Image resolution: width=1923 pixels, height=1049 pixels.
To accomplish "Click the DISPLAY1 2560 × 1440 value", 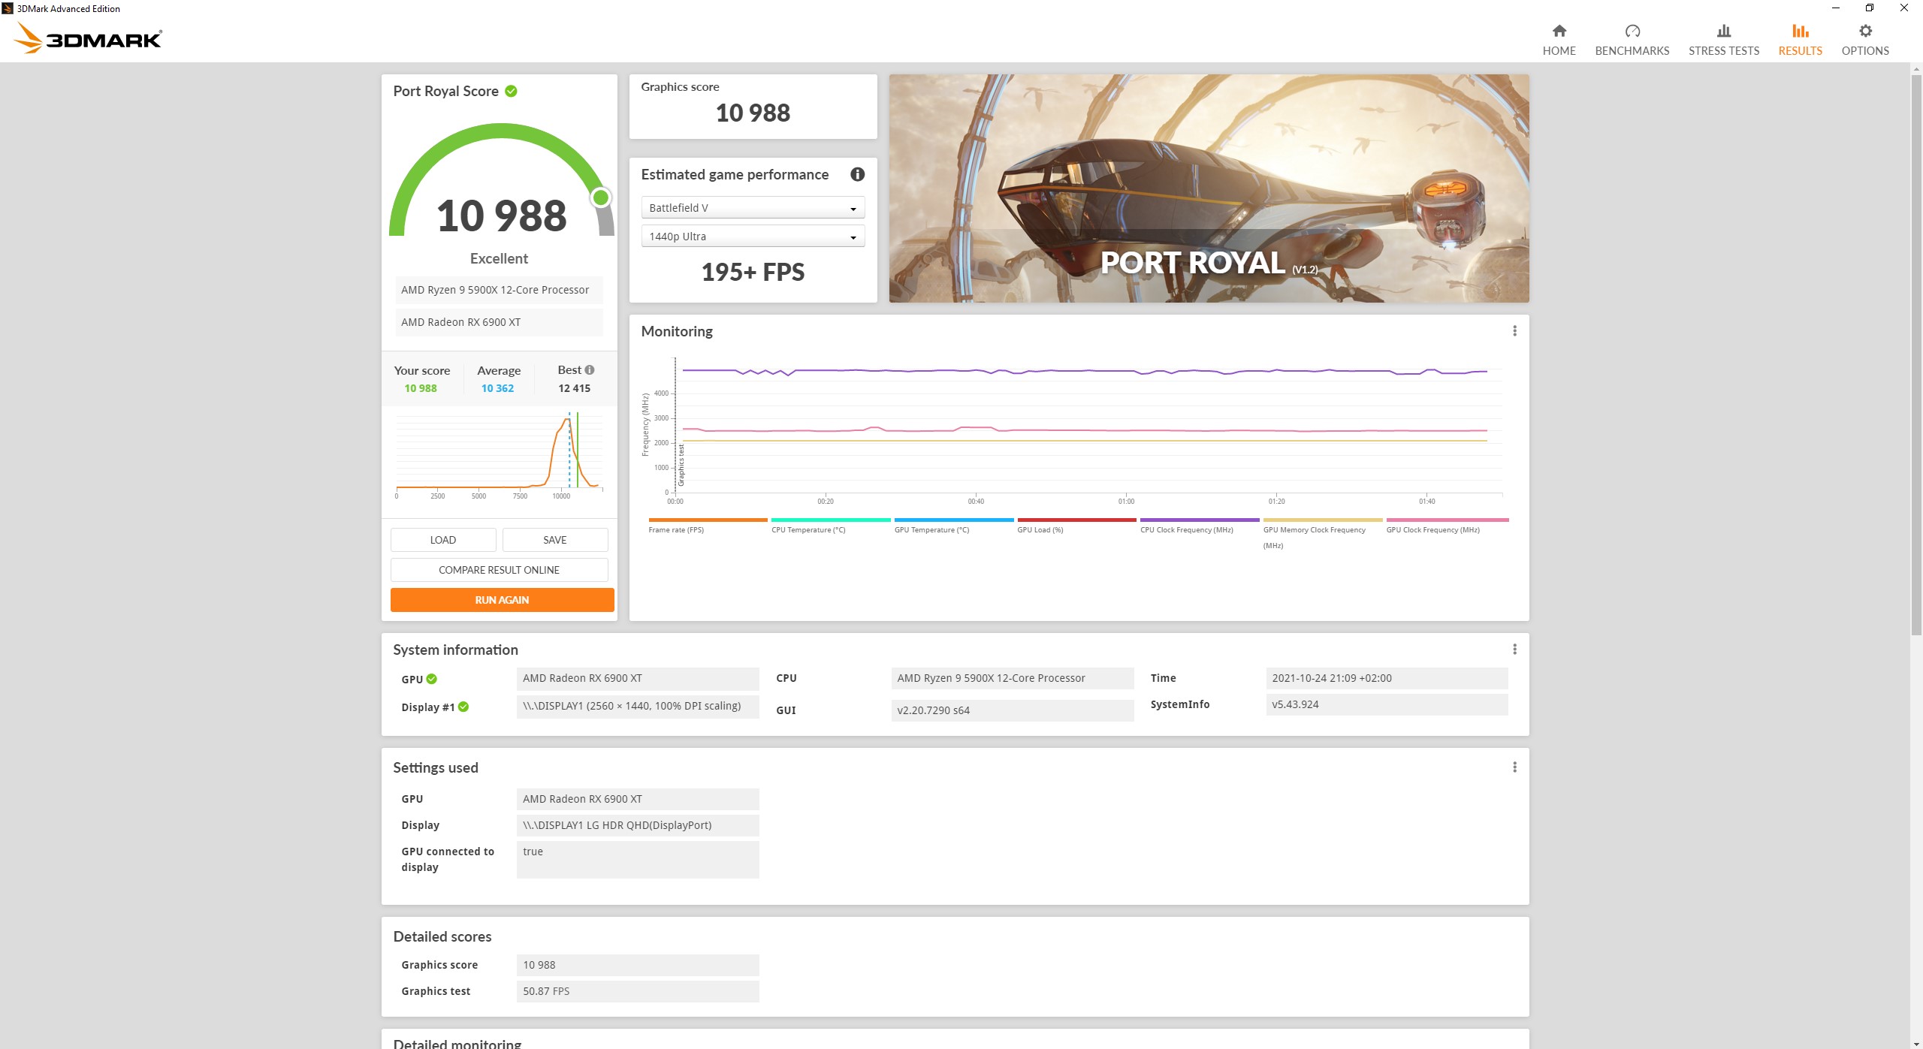I will tap(638, 706).
